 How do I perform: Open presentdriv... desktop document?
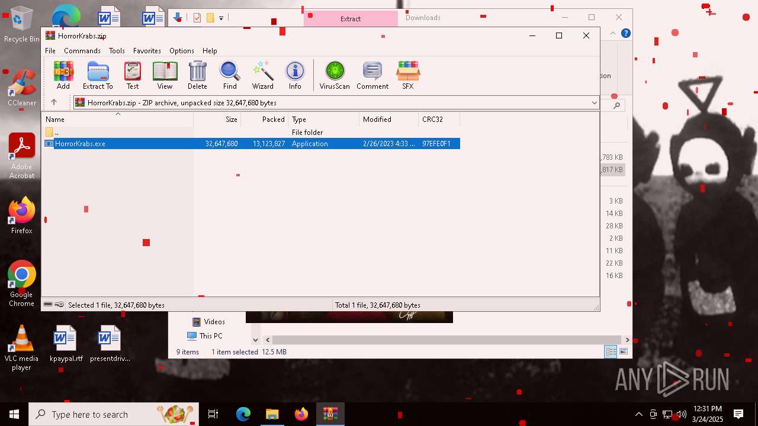pos(110,344)
